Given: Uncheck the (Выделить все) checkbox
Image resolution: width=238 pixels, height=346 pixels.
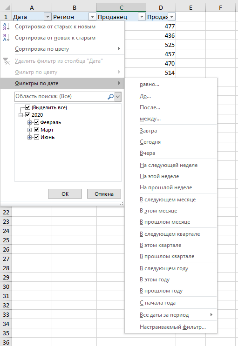Looking at the screenshot, I should (x=27, y=107).
